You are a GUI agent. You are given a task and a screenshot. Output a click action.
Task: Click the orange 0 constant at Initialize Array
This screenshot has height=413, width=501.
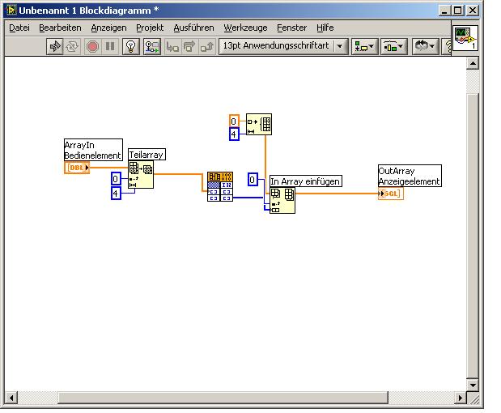tap(234, 121)
